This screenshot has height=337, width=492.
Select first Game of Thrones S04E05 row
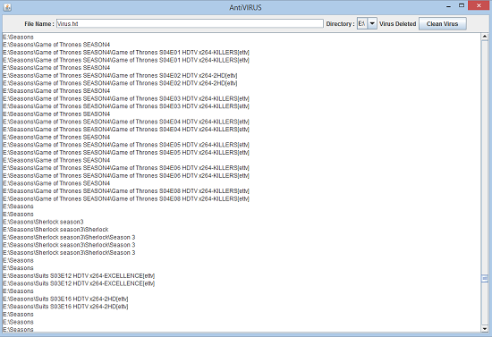coord(126,145)
